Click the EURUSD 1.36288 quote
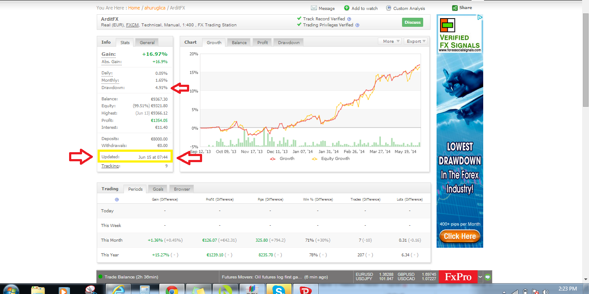 (375, 274)
